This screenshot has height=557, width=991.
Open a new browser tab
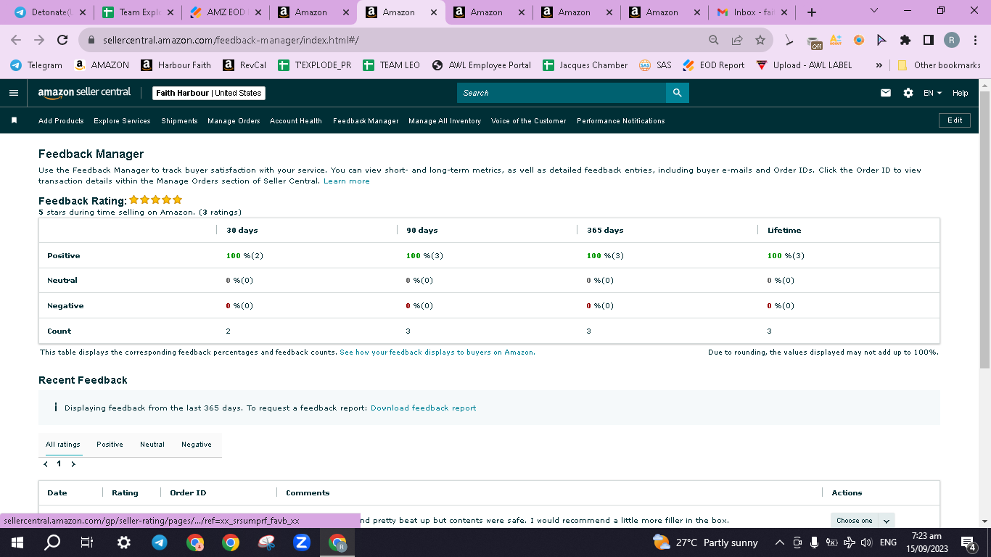[812, 12]
